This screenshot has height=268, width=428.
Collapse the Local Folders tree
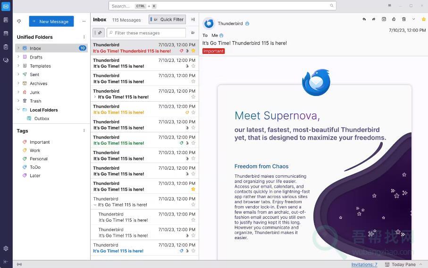coord(18,110)
